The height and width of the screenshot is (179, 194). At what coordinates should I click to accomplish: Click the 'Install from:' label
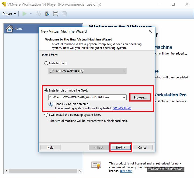50,55
